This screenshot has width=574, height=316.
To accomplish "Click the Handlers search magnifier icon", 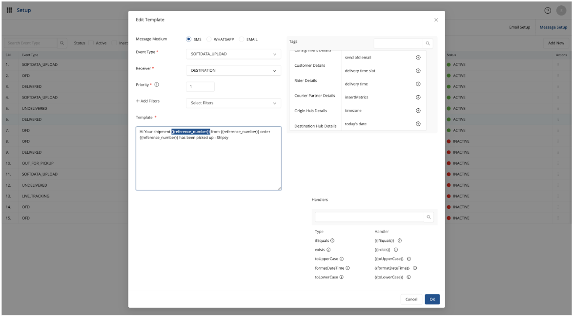I will point(429,217).
